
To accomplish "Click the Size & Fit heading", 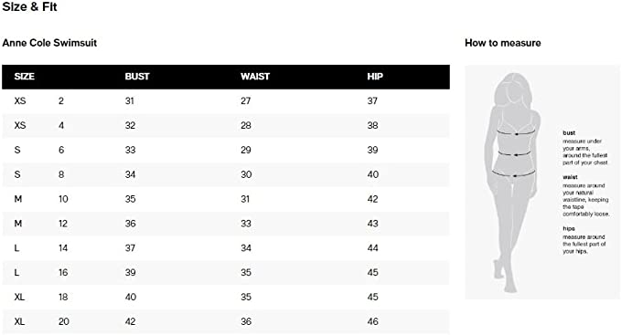I will coord(29,6).
